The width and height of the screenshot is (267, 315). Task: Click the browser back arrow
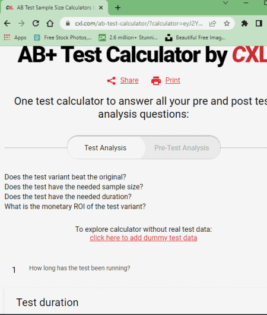coord(7,24)
